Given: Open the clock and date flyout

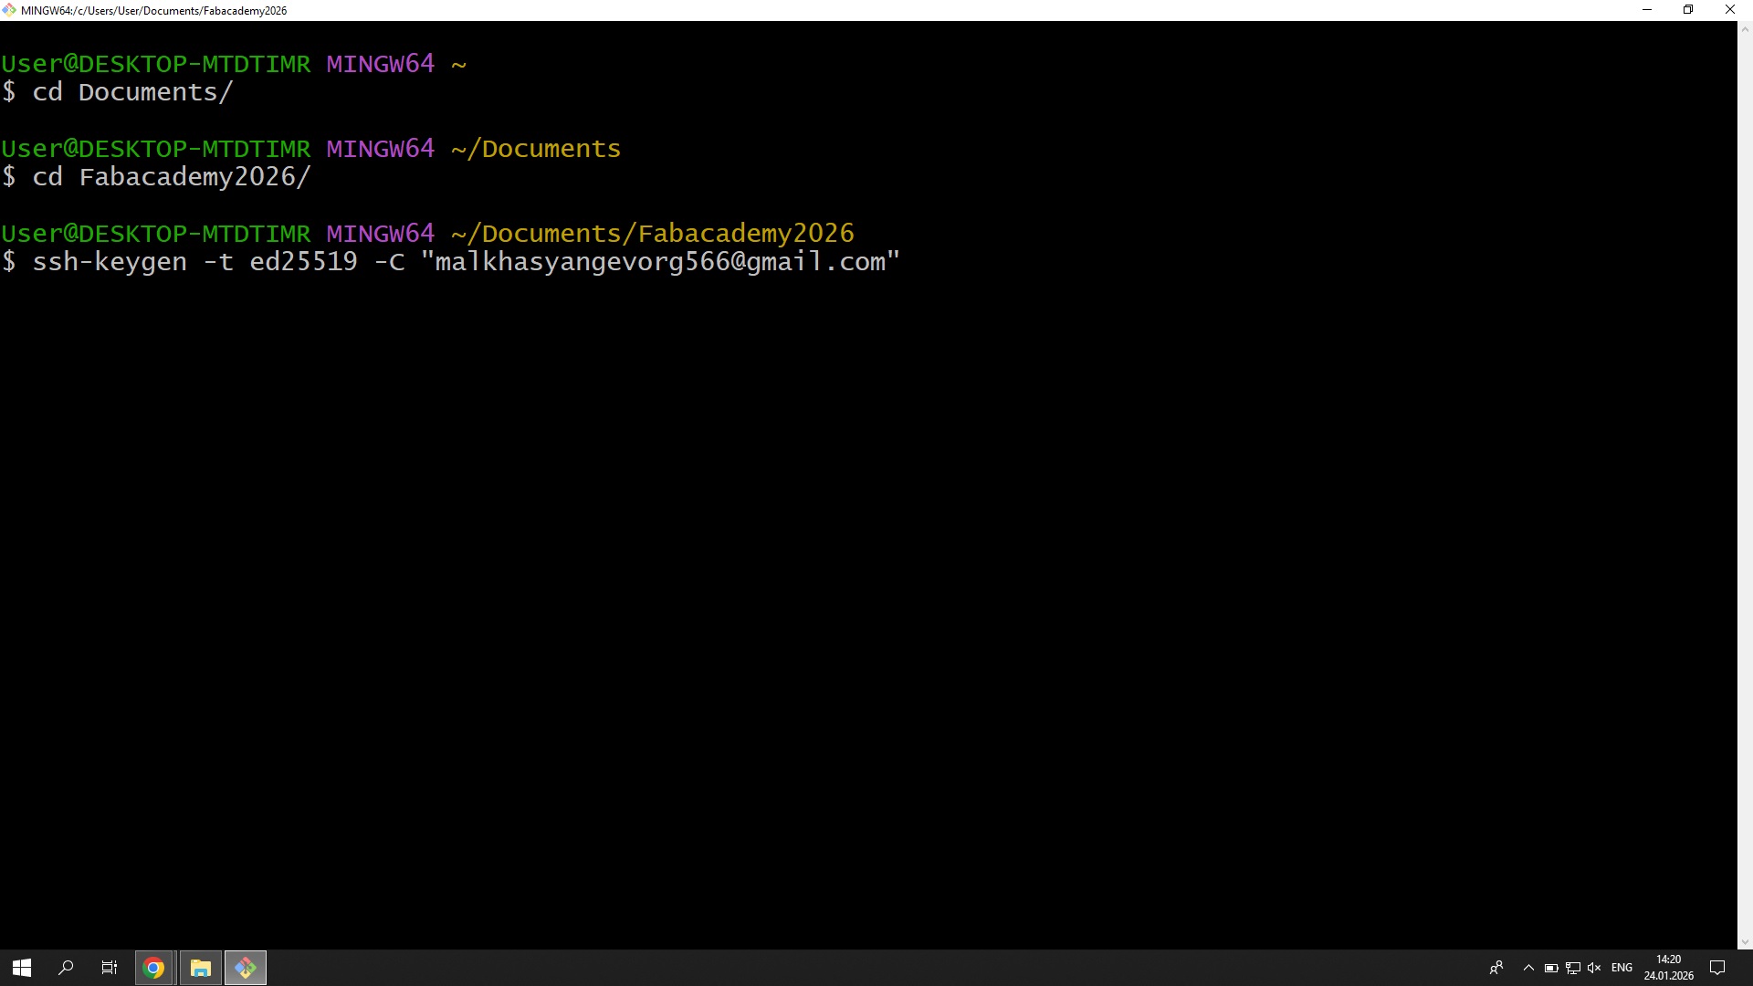Looking at the screenshot, I should point(1668,968).
